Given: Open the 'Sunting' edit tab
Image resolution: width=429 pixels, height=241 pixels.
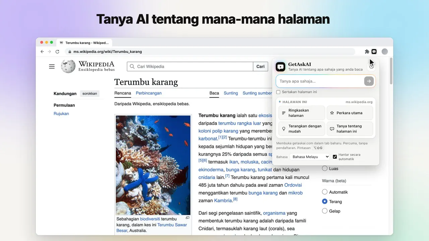Looking at the screenshot, I should point(231,93).
